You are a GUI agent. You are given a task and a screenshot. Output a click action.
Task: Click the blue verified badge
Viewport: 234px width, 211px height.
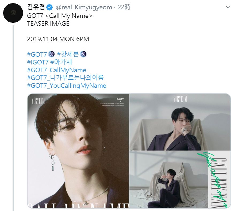tap(49, 7)
